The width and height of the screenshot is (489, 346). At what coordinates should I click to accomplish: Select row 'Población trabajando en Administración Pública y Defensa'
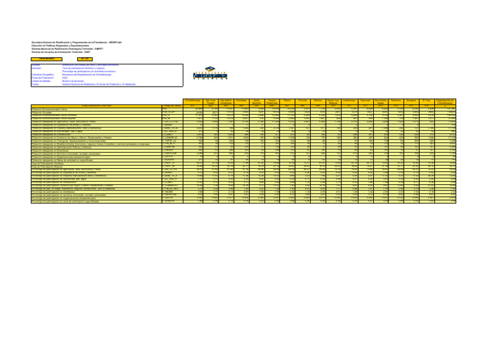[96, 148]
